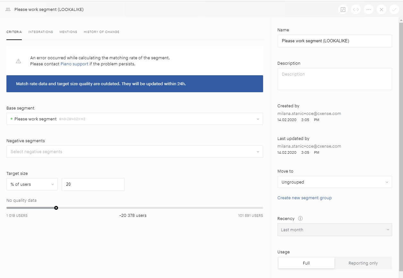Viewport: 403px width, 278px height.
Task: Click the target size slider handle
Action: click(x=56, y=208)
